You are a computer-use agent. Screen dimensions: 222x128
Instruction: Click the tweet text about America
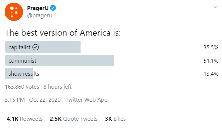(x=63, y=33)
